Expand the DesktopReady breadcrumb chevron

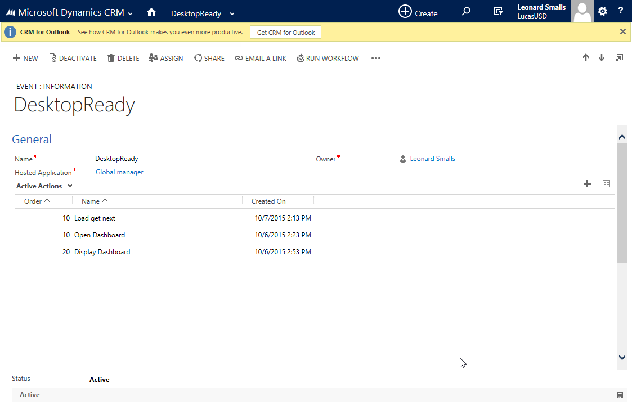click(232, 13)
